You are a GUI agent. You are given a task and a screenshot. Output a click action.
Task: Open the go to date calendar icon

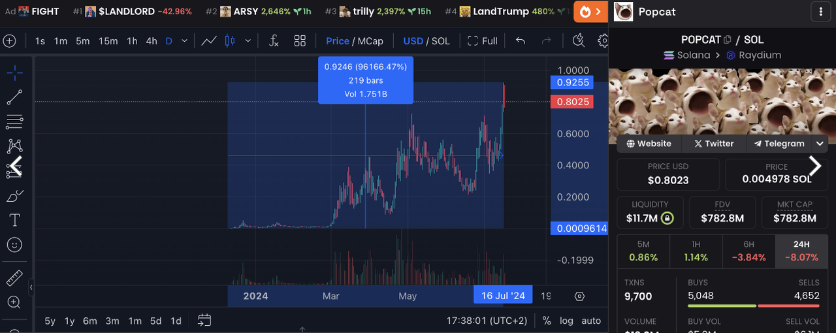pos(204,321)
